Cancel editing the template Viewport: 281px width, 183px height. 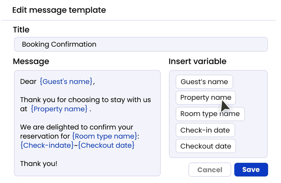pyautogui.click(x=210, y=170)
